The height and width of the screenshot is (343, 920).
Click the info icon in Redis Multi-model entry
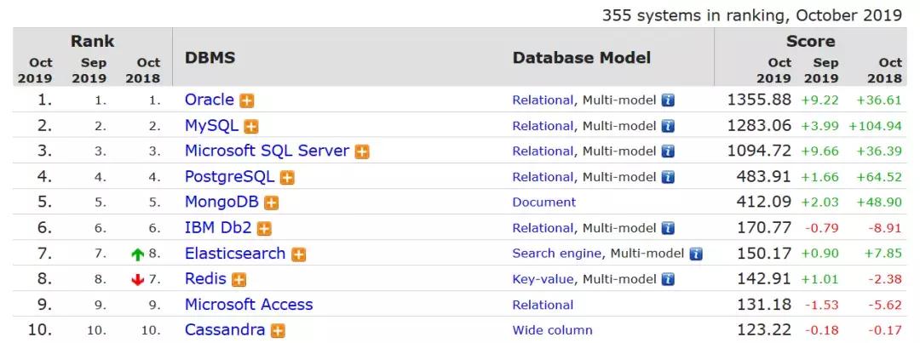668,280
